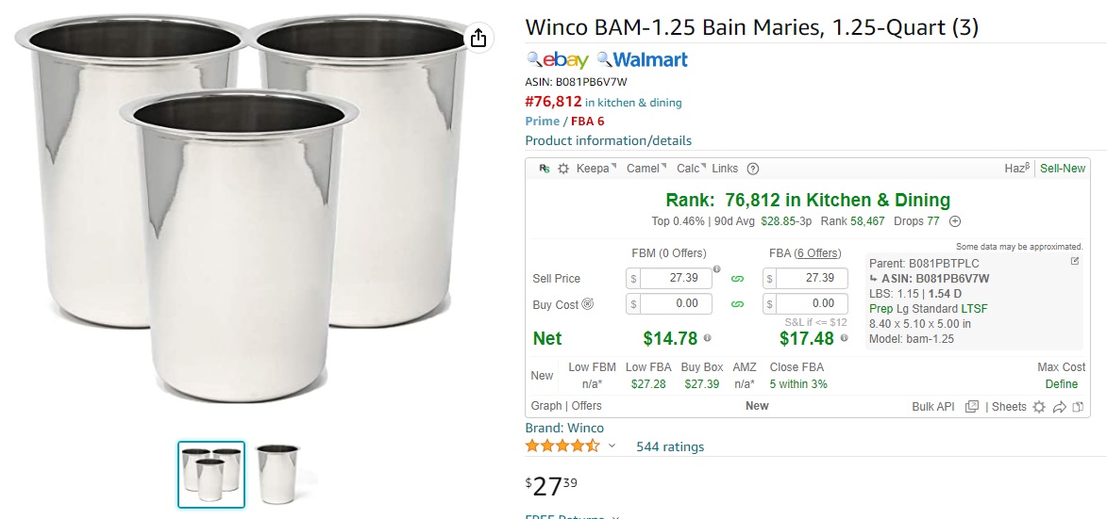This screenshot has width=1107, height=519.
Task: Click the edit icon in the ASIN info box
Action: tap(1075, 261)
